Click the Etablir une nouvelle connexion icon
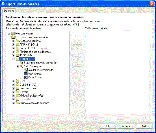The width and height of the screenshot is (156, 133). (x=22, y=63)
